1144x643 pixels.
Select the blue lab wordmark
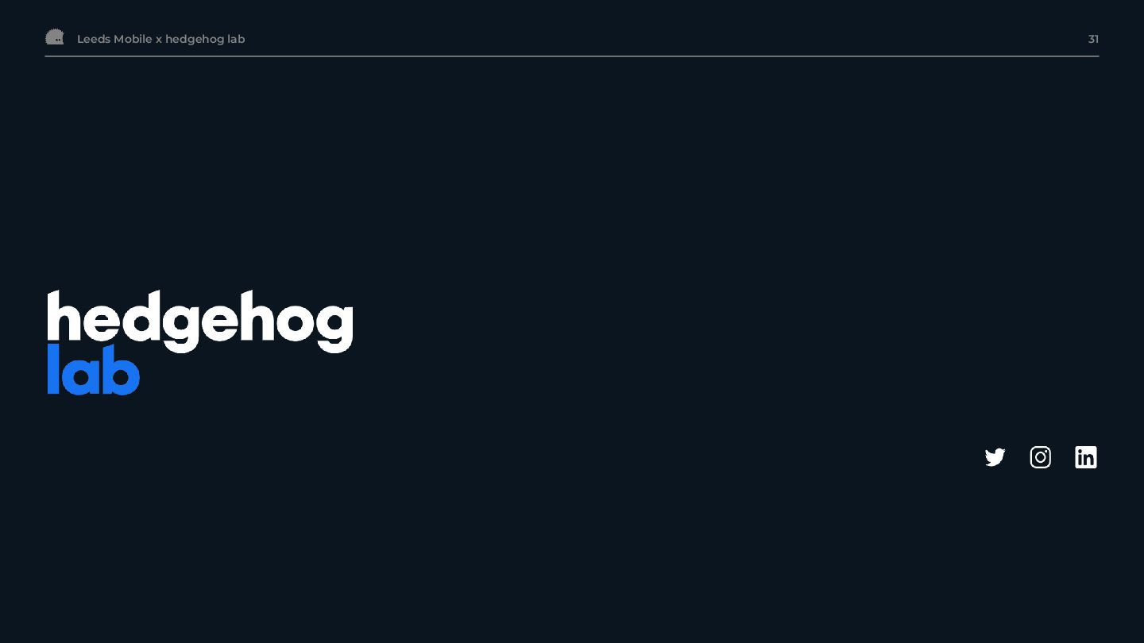[x=93, y=369]
